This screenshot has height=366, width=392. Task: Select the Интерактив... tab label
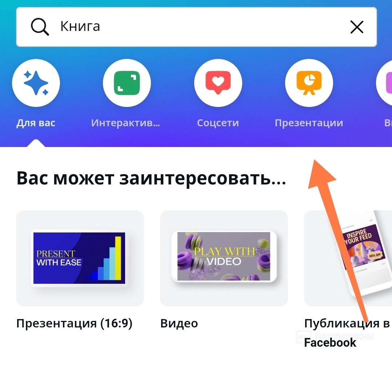(125, 123)
